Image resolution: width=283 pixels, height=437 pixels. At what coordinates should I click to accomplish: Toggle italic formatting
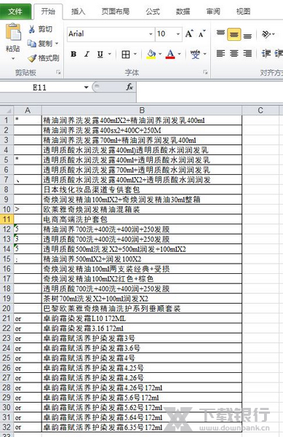pos(87,54)
